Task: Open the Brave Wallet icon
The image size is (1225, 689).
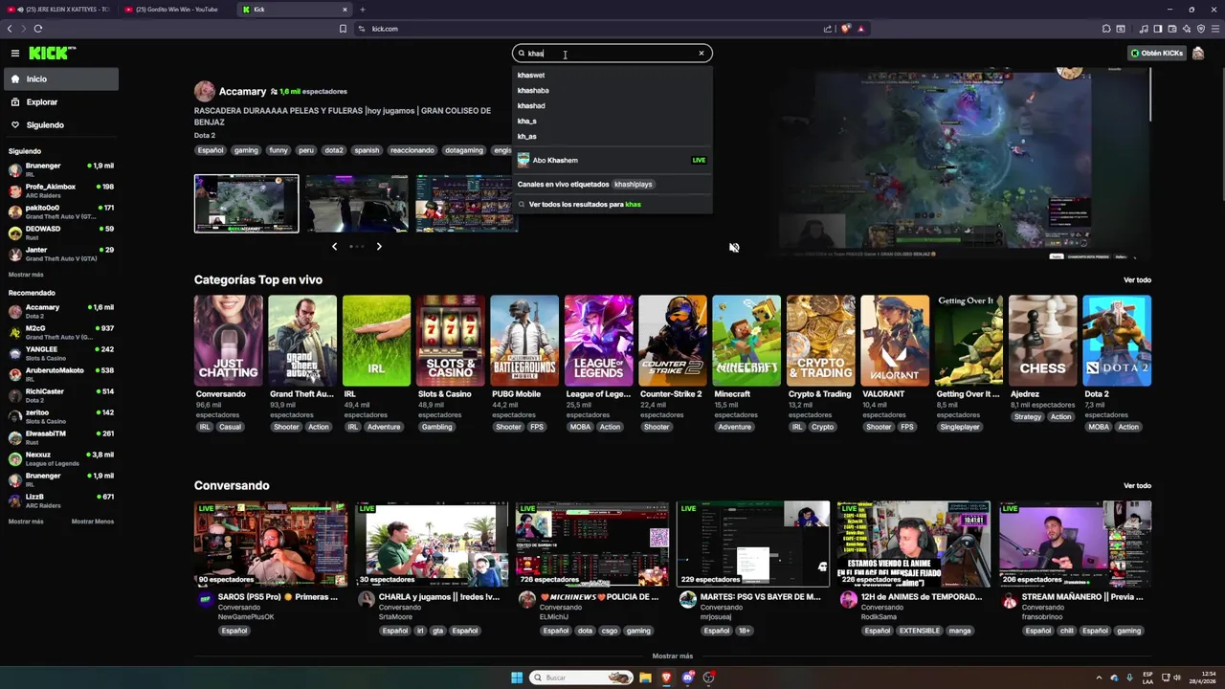Action: (1171, 29)
